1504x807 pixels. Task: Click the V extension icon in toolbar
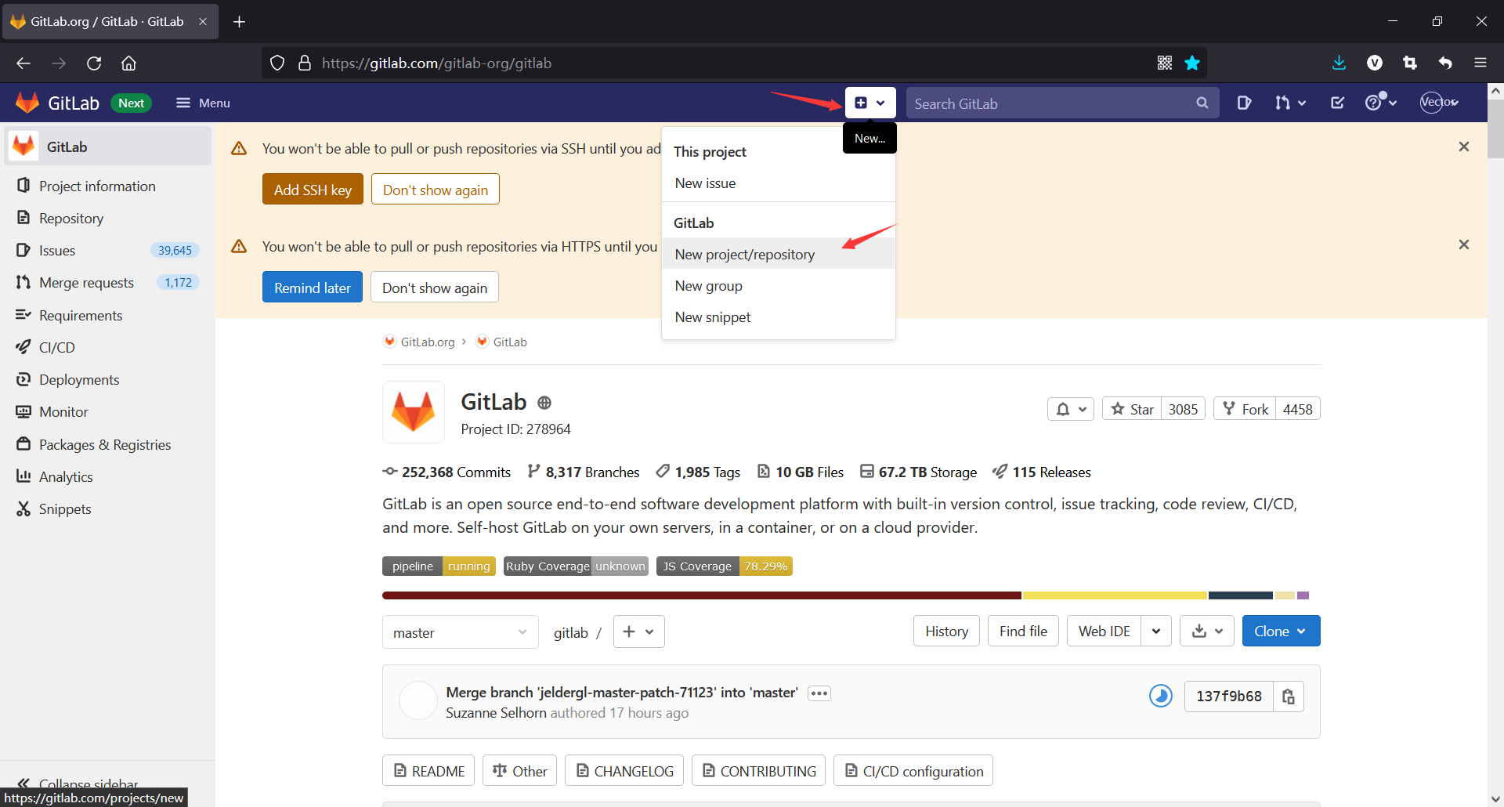[x=1375, y=63]
